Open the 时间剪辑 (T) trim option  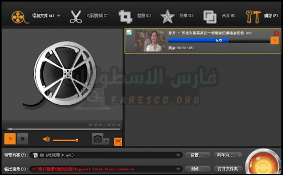coord(97,16)
